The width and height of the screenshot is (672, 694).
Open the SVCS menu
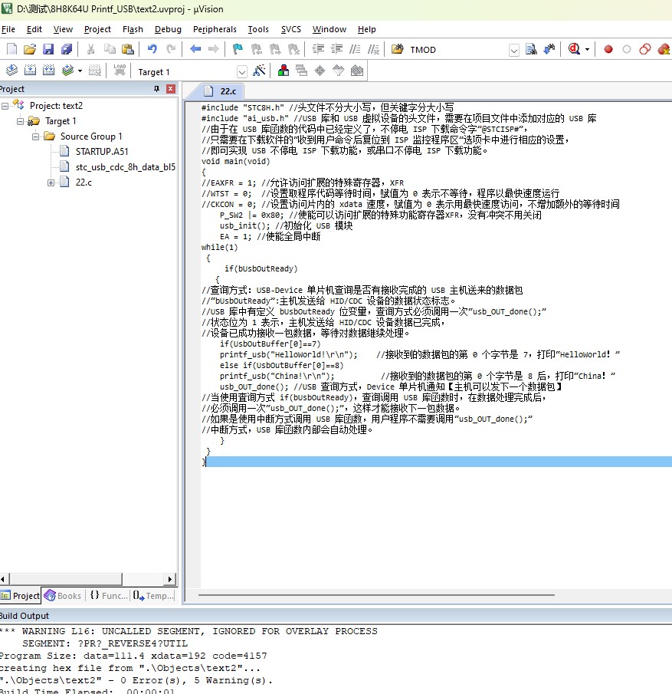[290, 29]
